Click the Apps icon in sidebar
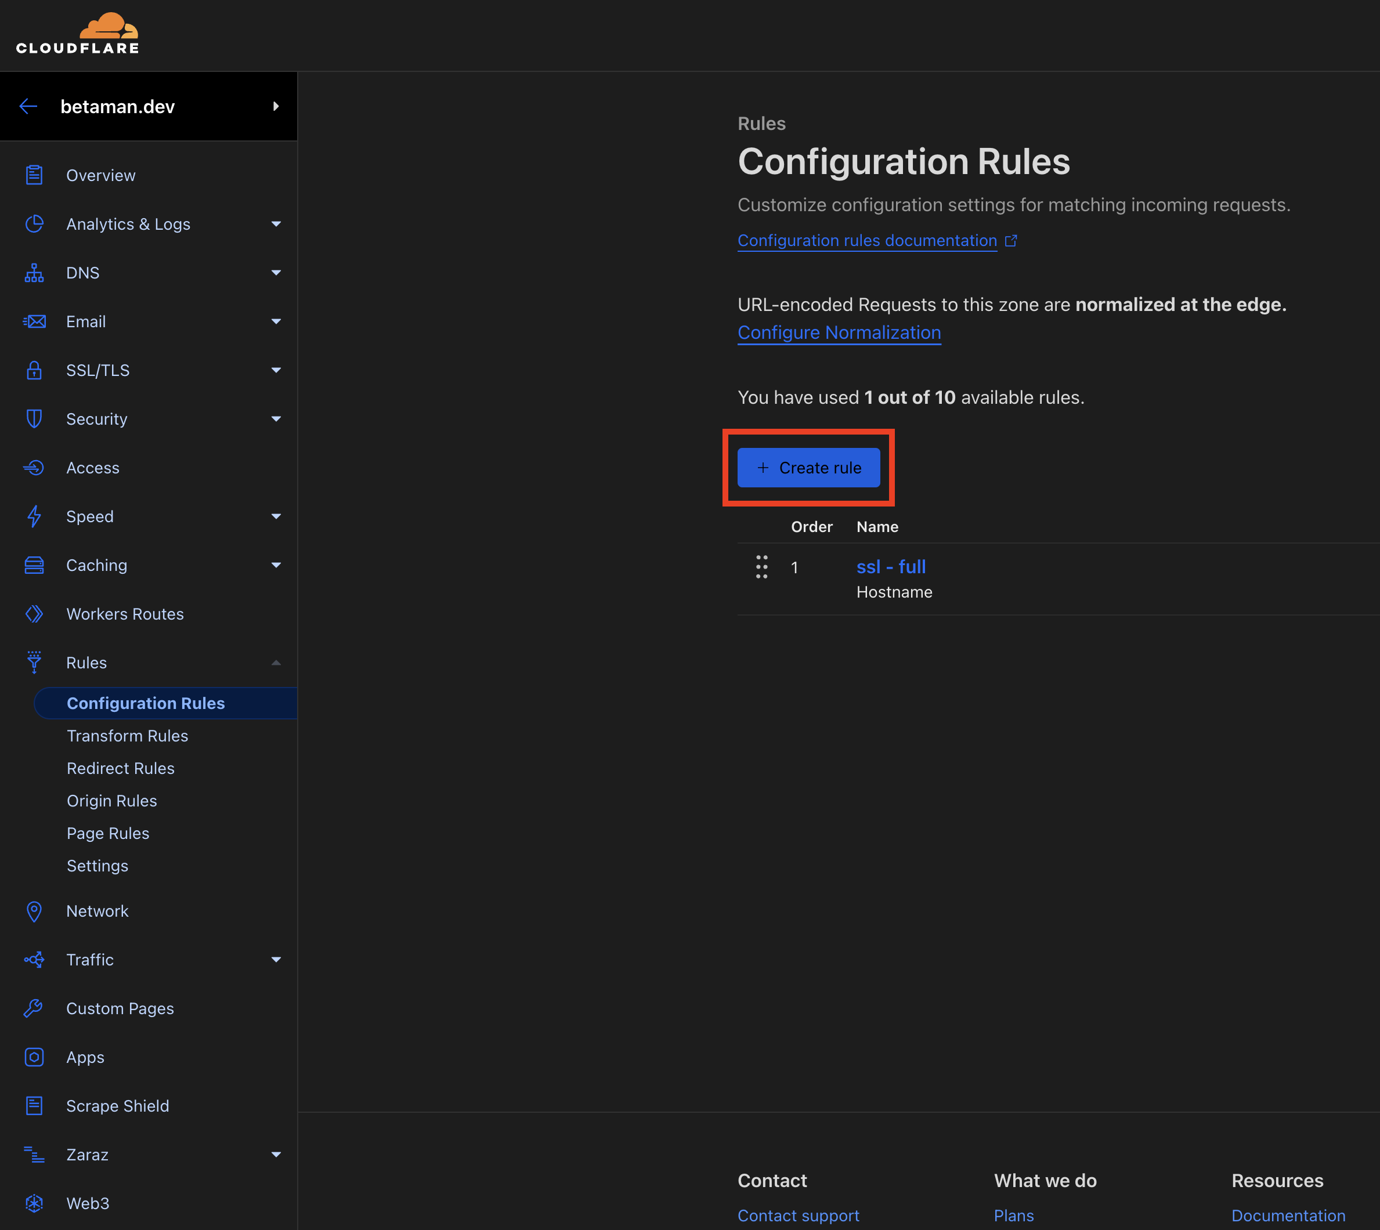Image resolution: width=1380 pixels, height=1230 pixels. coord(34,1057)
